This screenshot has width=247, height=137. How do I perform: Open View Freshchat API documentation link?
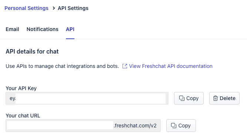(171, 66)
